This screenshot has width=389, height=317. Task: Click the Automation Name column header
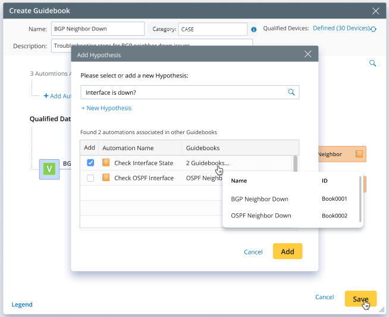tap(128, 148)
